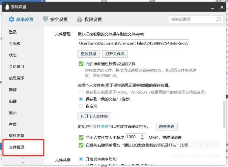Click the lock icon beside 权限设置
This screenshot has height=167, width=228.
coord(79,19)
